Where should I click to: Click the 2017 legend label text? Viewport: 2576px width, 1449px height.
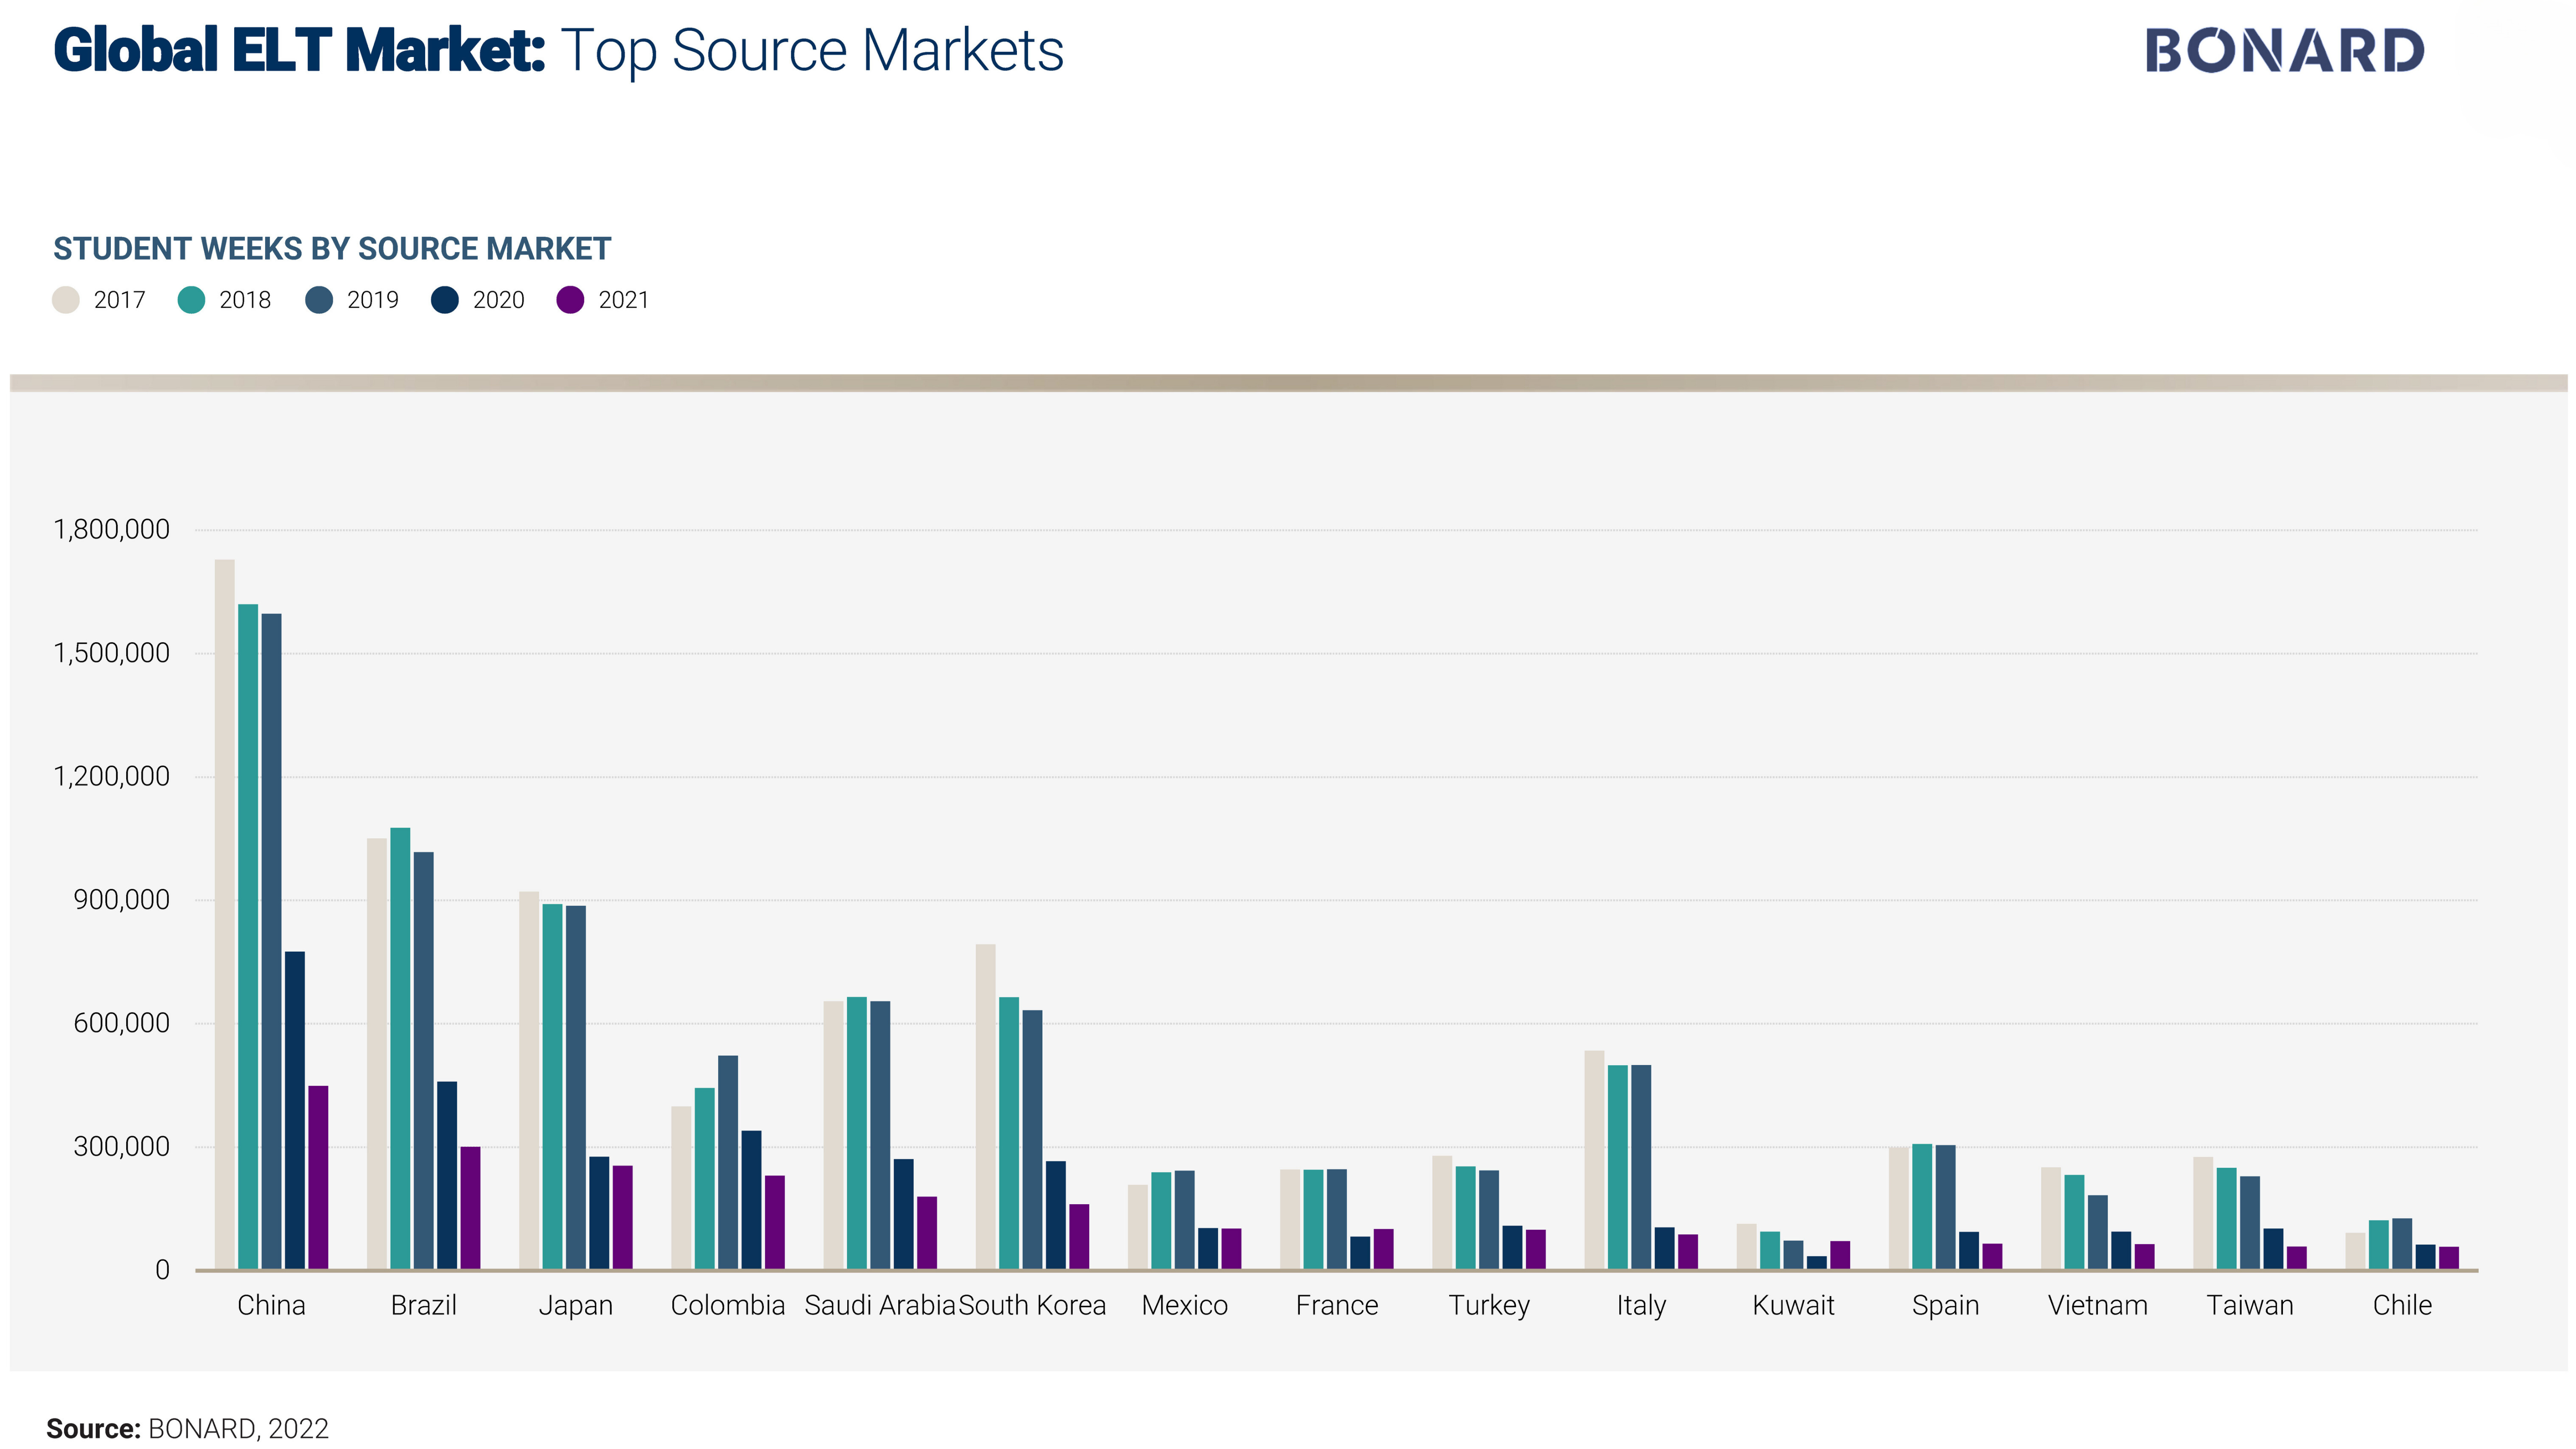point(119,300)
